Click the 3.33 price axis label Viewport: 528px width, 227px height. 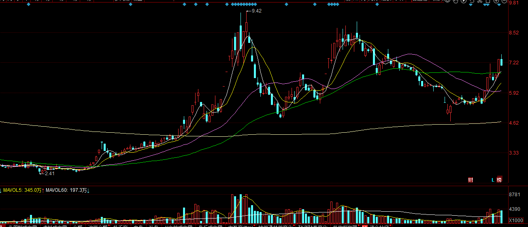[514, 153]
